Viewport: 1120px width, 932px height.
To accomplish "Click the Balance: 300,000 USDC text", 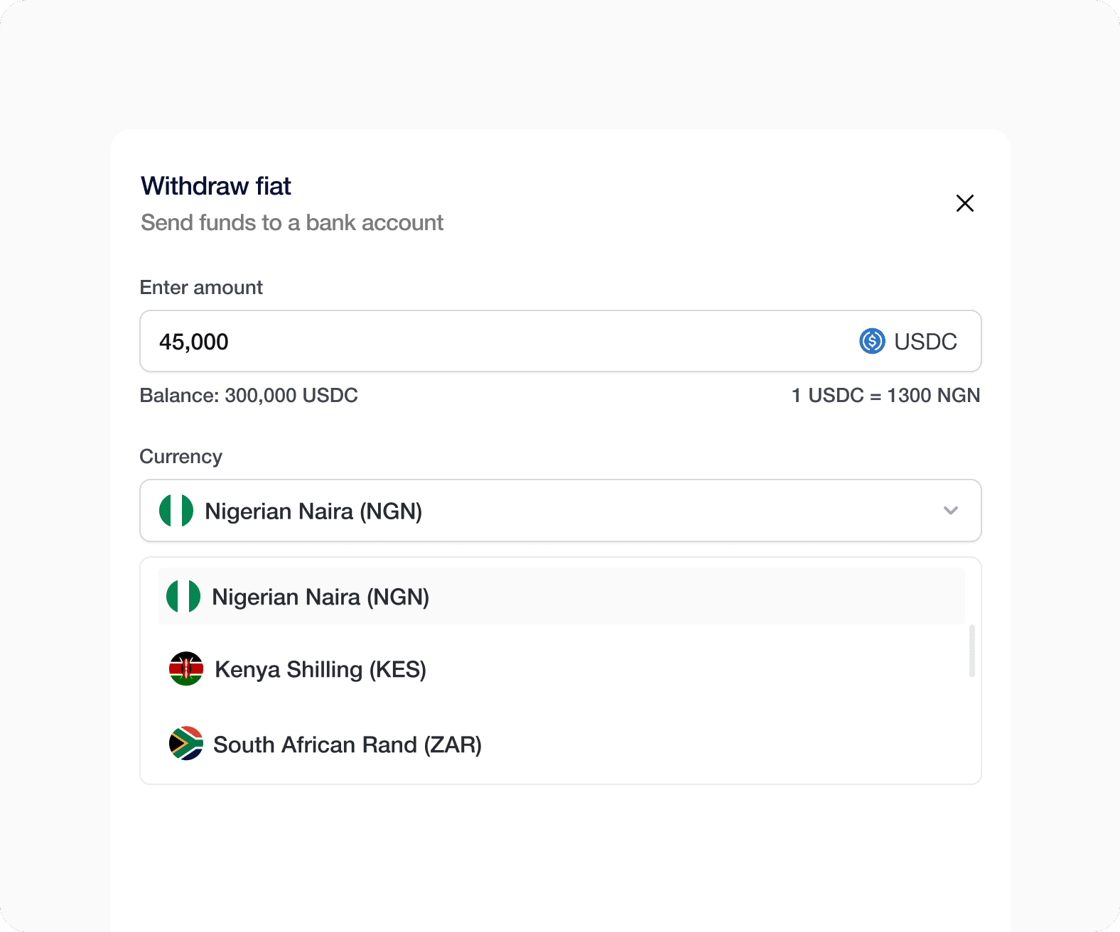I will pyautogui.click(x=249, y=395).
